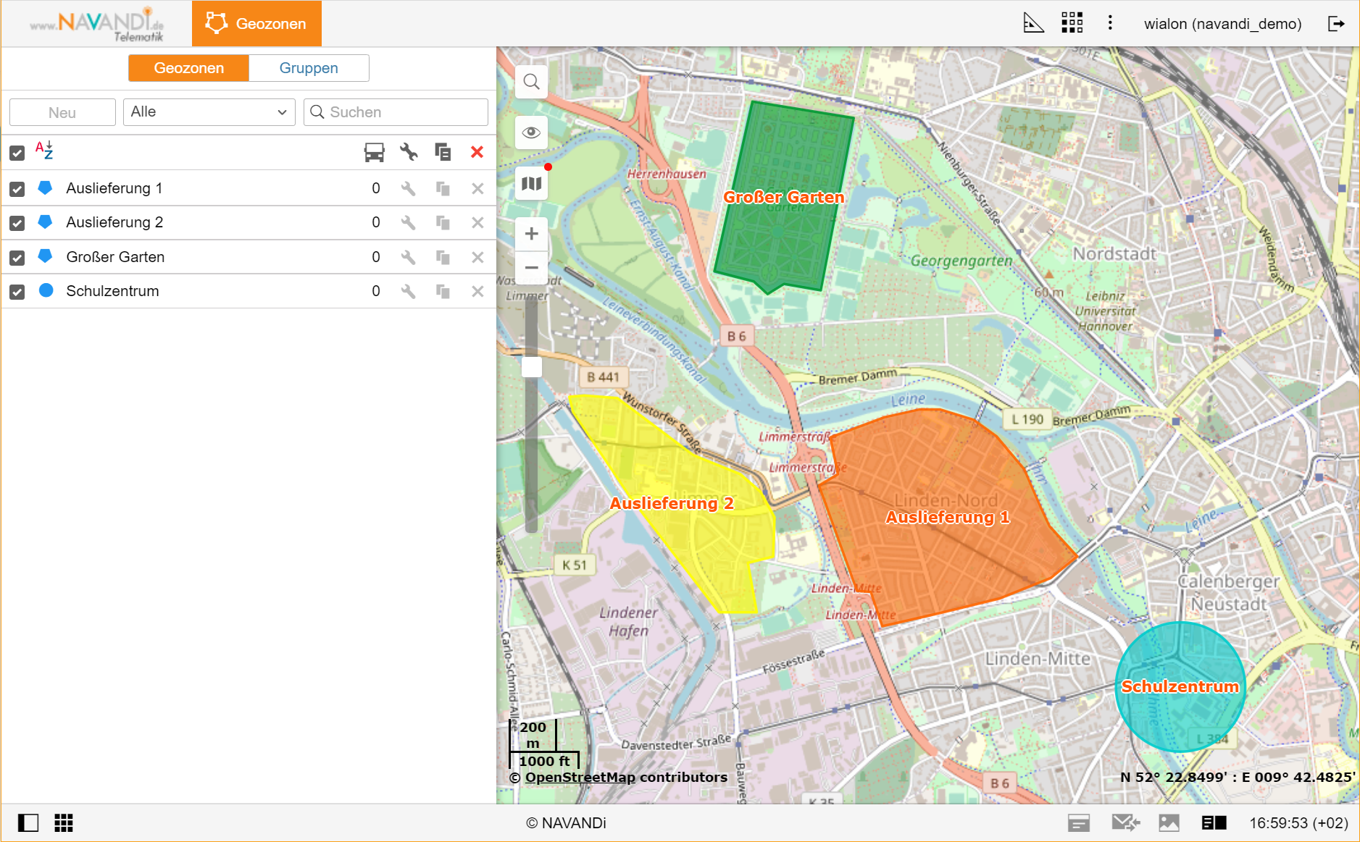Switch to the Gruppen tab
The image size is (1360, 842).
coord(309,68)
